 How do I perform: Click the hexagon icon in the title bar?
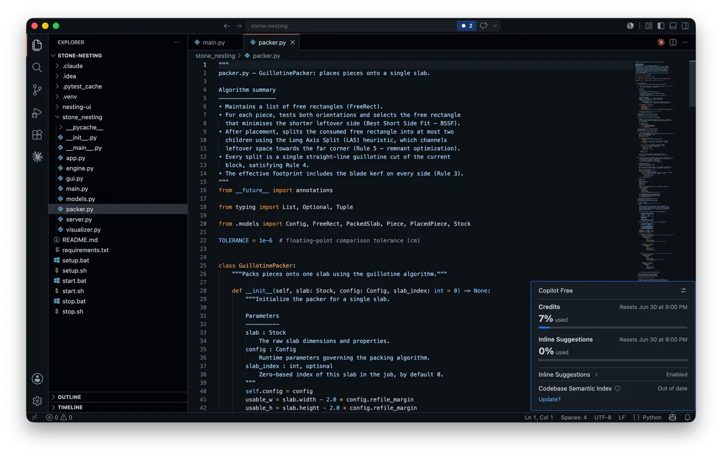[630, 26]
